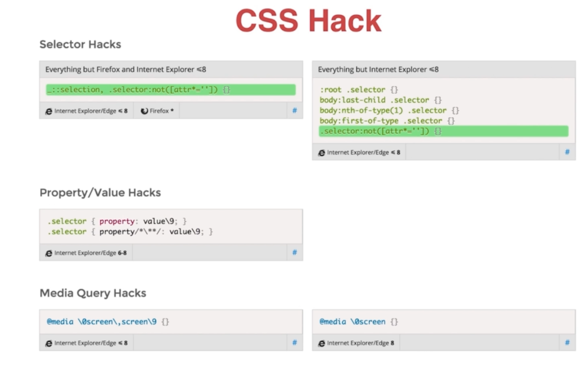Click IE icon below @media \0screen\,screen\9

point(48,343)
